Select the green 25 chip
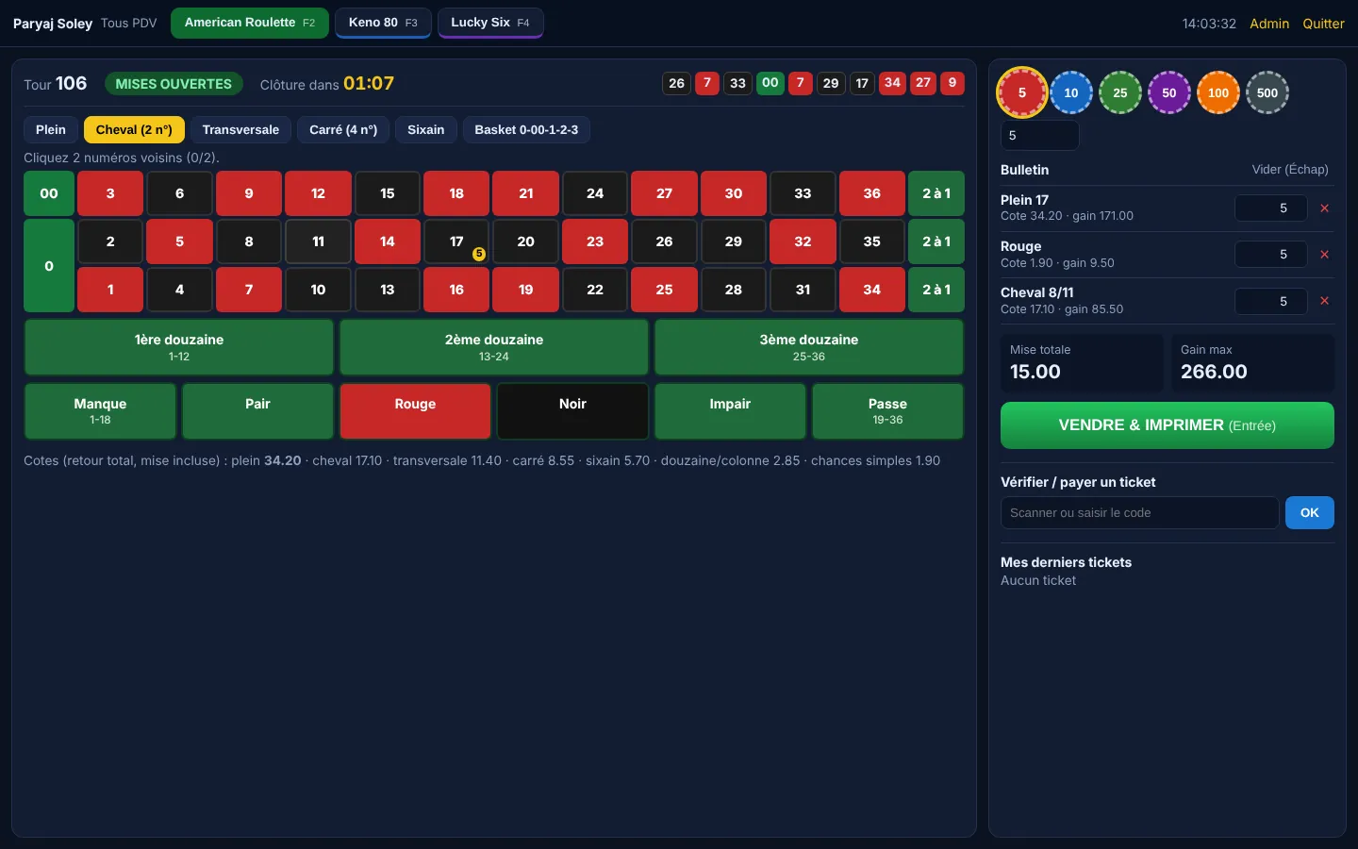The image size is (1358, 849). click(x=1120, y=92)
